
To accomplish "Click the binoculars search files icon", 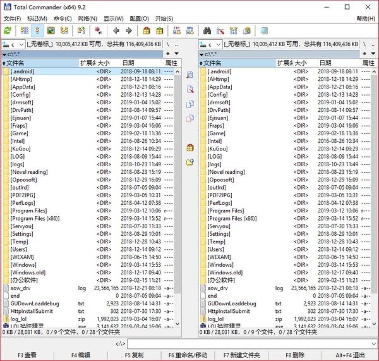I will 207,30.
